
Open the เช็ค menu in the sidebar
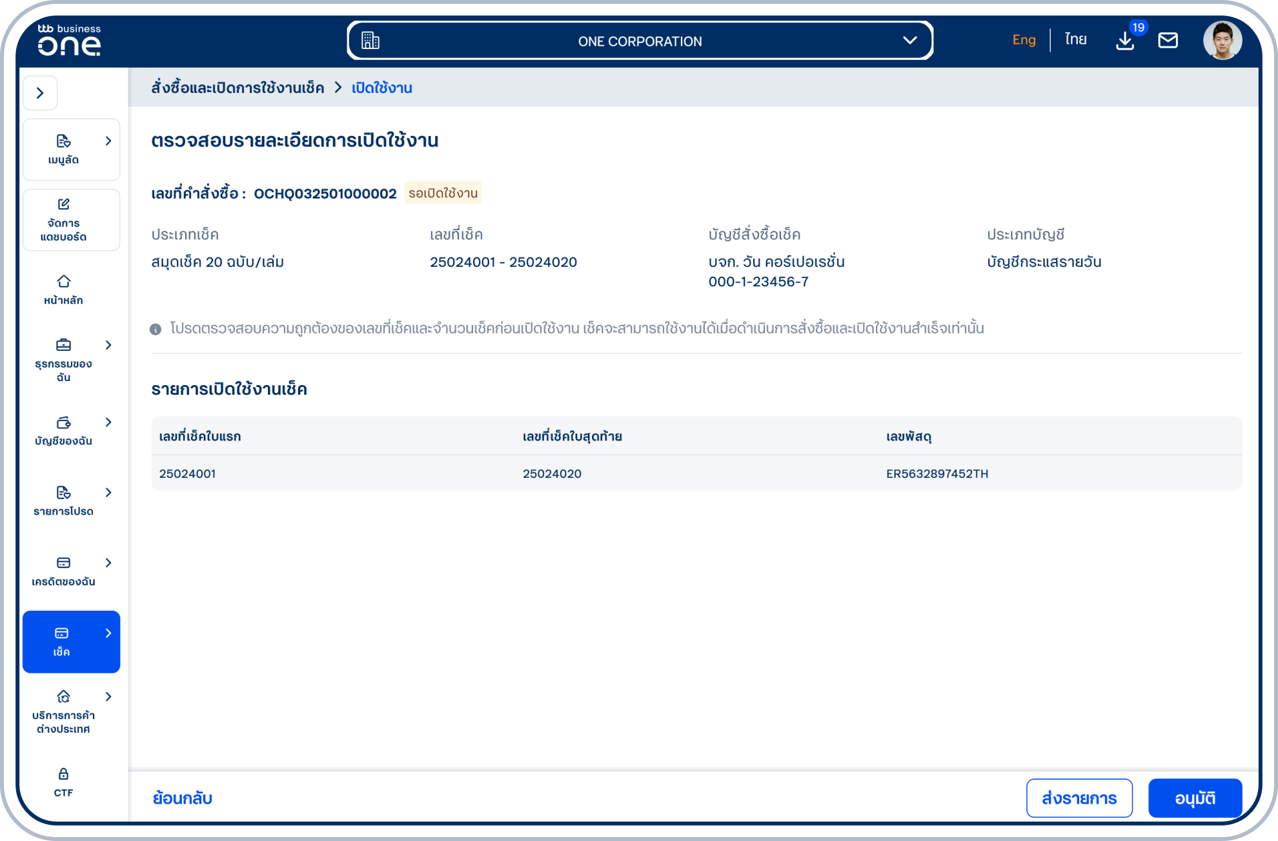tap(71, 642)
